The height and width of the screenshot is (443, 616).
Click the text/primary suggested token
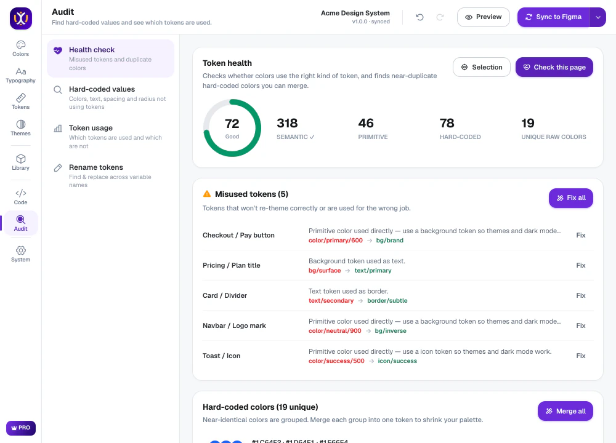coord(373,271)
